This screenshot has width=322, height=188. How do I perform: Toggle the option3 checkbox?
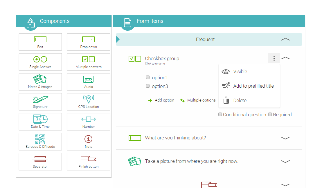[148, 86]
